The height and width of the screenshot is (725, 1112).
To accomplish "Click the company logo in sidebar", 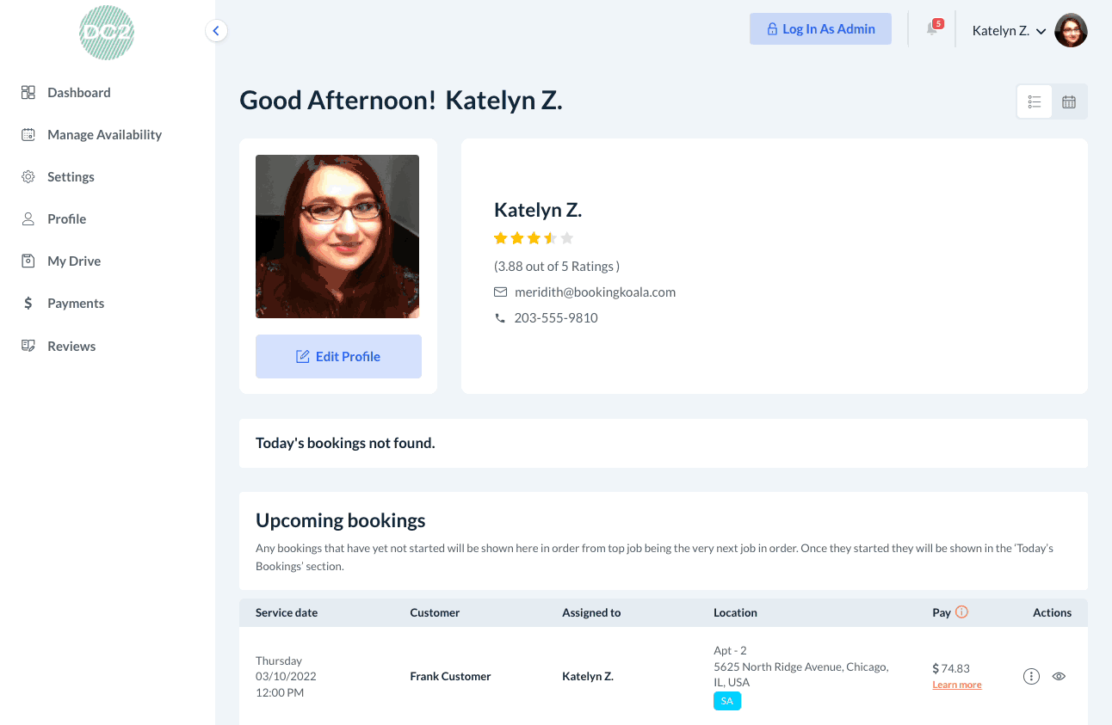I will [107, 32].
